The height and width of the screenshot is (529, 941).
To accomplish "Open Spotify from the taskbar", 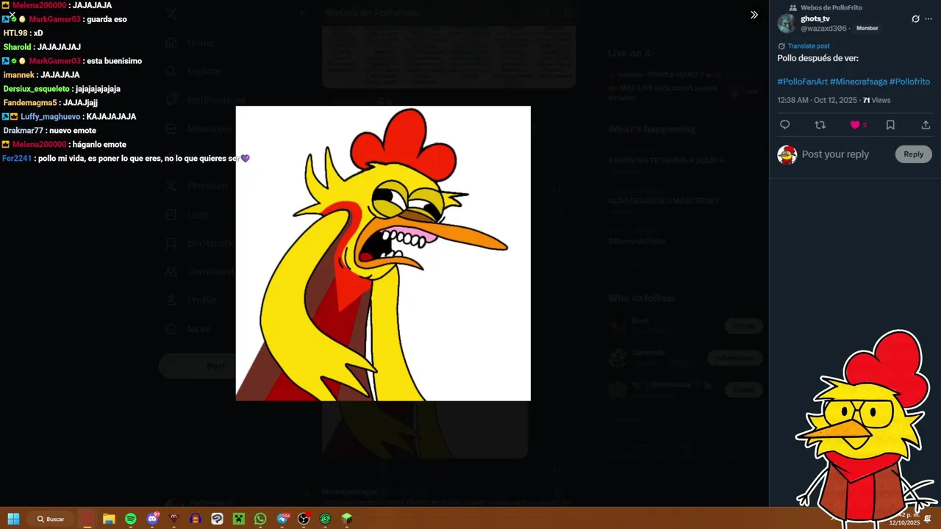I will tap(130, 519).
